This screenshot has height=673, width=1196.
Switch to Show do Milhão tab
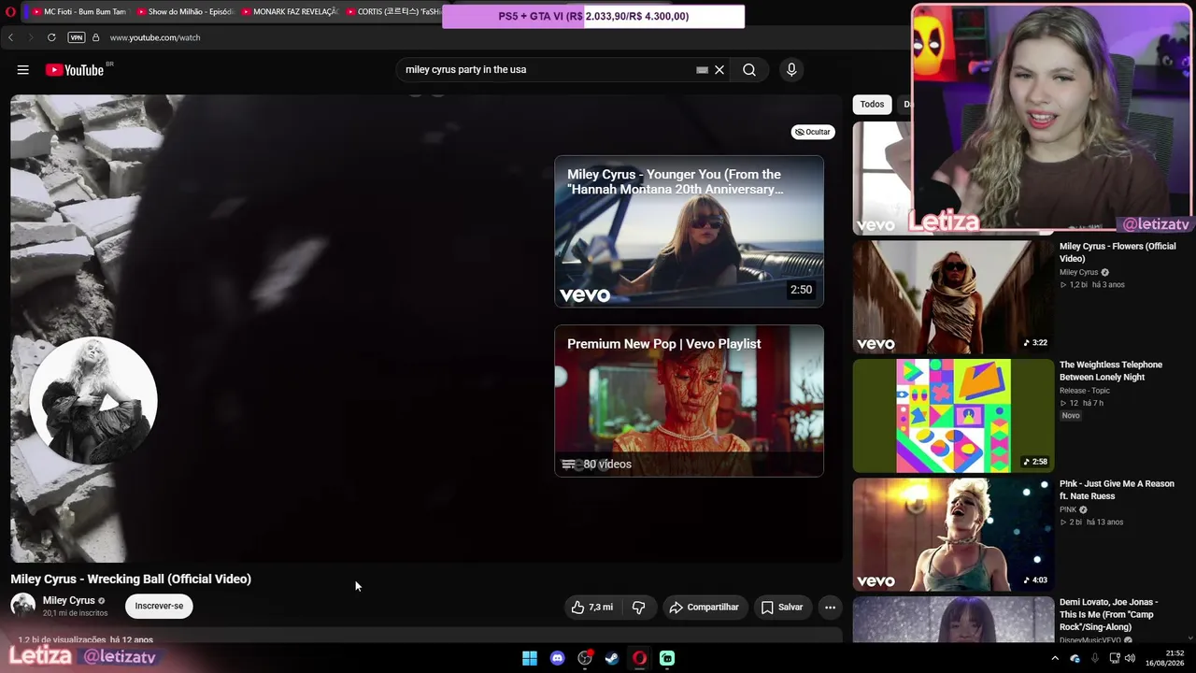(x=185, y=12)
